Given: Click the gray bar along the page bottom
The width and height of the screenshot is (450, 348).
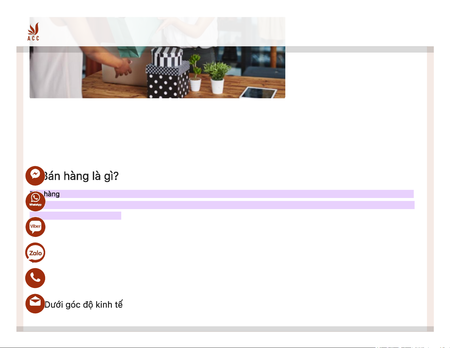Looking at the screenshot, I should click(x=225, y=329).
